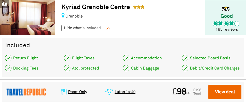Click the Flight Taxes checkmark
Screen dimensions: 246x102
[67, 58]
